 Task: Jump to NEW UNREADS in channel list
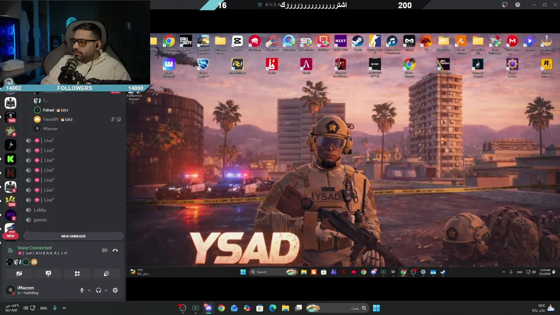click(x=73, y=236)
